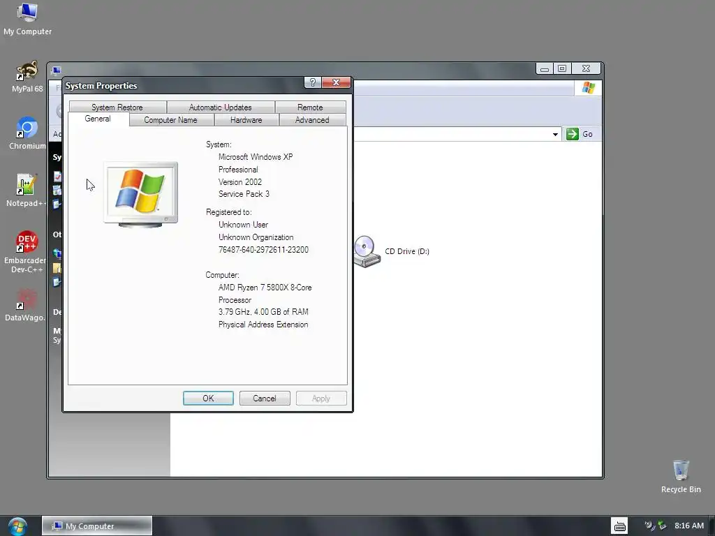Switch to the System Restore tab

(117, 107)
